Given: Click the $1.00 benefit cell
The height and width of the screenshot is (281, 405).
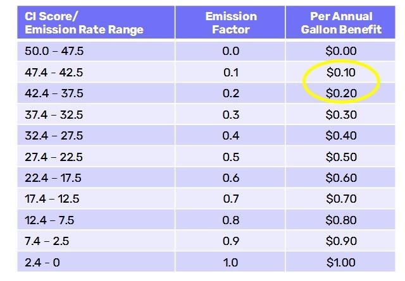Looking at the screenshot, I should 342,263.
